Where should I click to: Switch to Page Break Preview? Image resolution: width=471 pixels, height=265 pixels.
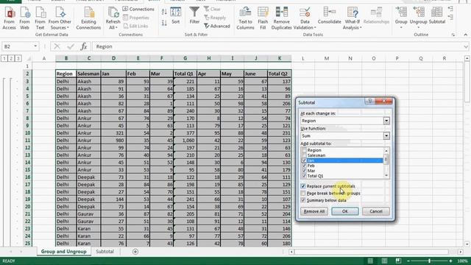pyautogui.click(x=398, y=261)
